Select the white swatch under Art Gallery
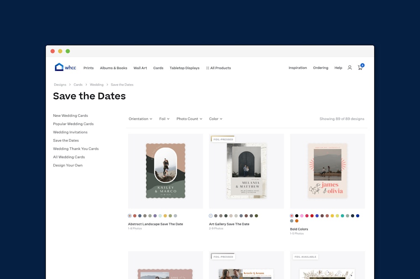Image resolution: width=420 pixels, height=279 pixels. [x=210, y=216]
